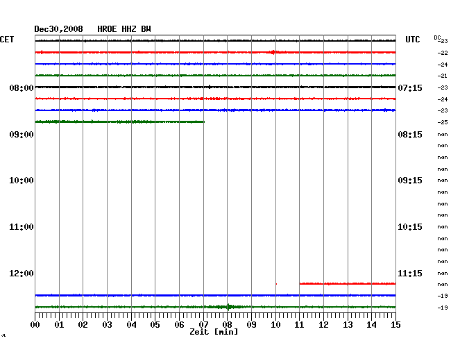Select the 08:15 UTC time label

410,135
